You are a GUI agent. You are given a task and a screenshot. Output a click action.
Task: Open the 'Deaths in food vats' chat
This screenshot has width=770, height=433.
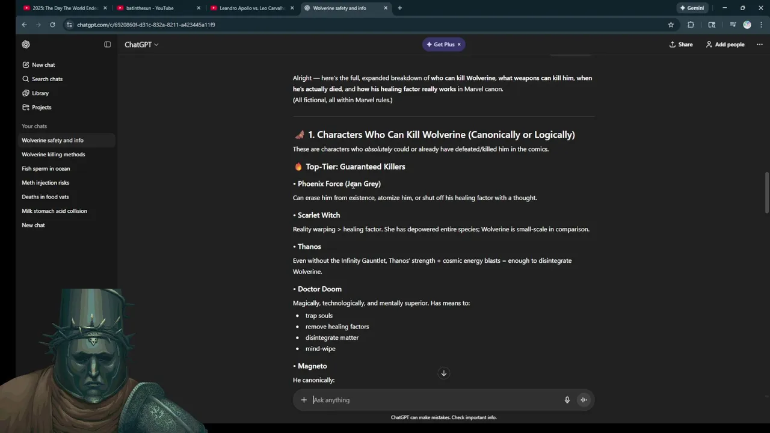click(x=66, y=197)
